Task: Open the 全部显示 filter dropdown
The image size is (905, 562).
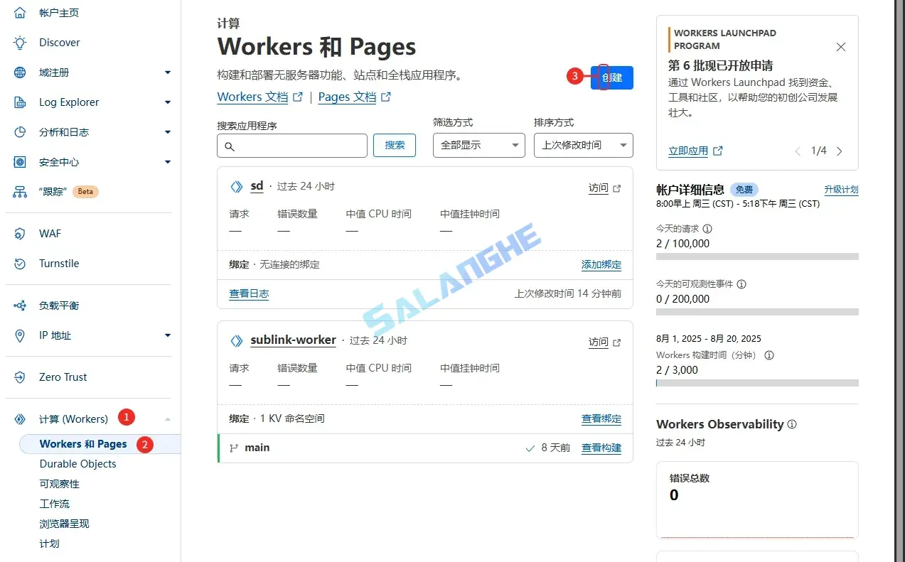Action: tap(478, 145)
